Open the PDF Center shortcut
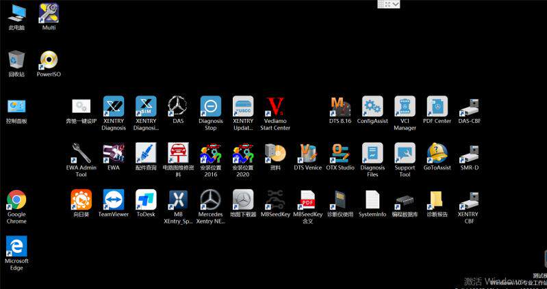 437,106
